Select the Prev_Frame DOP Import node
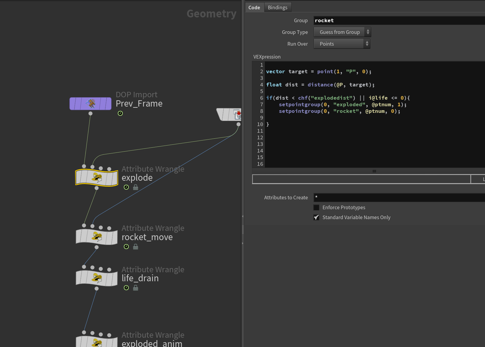Screen dimensions: 485x347 click(90, 104)
